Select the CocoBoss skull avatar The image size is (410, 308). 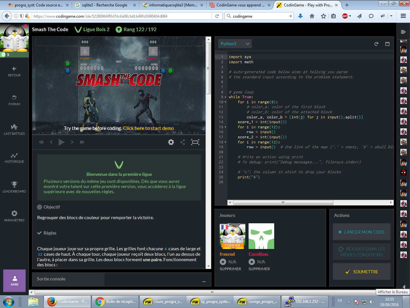(261, 236)
